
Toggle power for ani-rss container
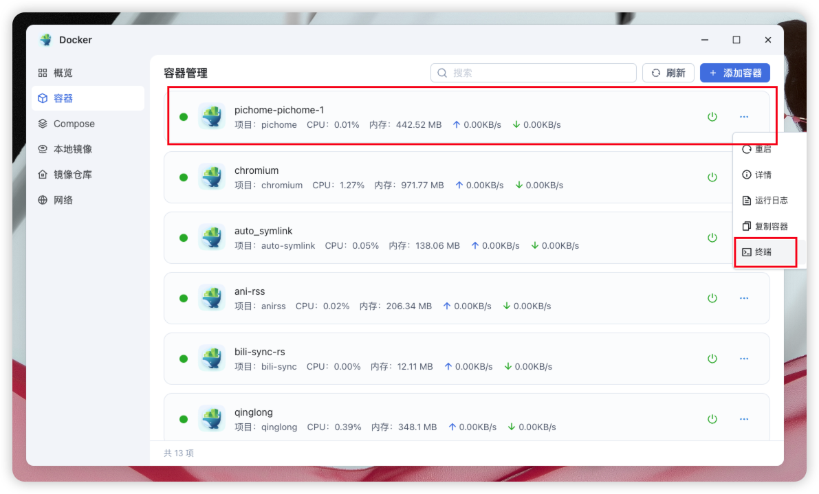tap(712, 298)
